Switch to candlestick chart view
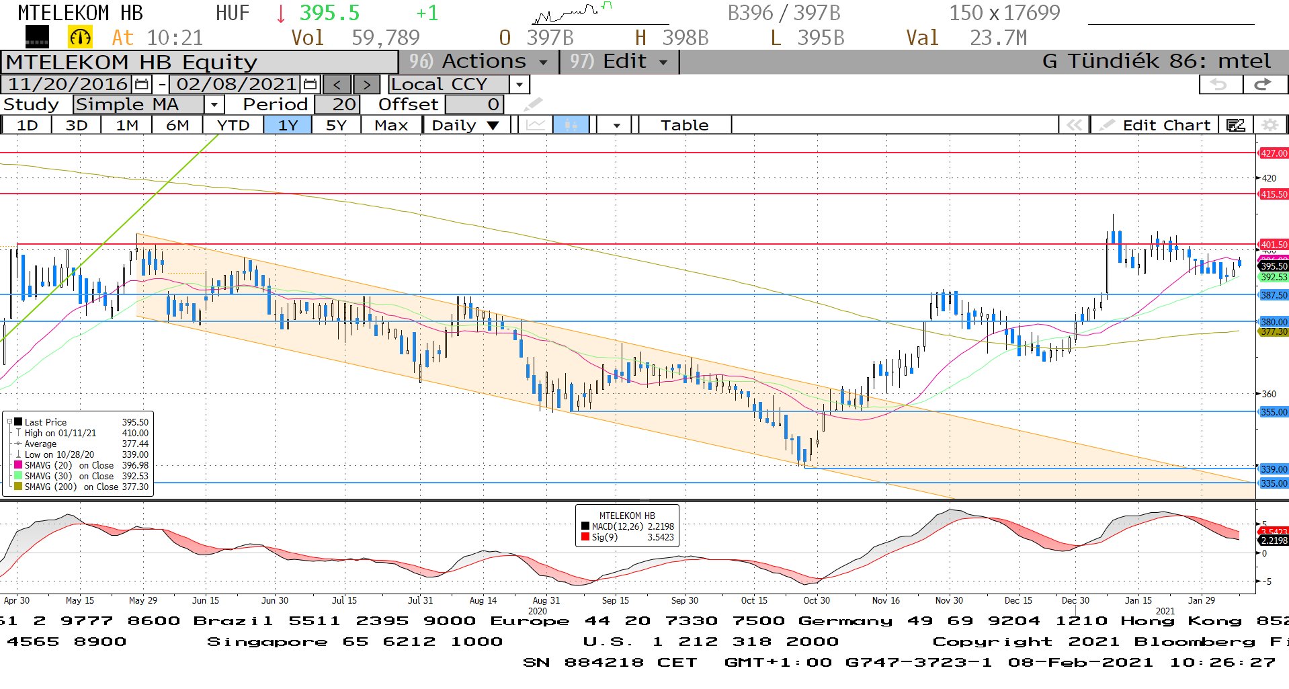 coord(571,125)
